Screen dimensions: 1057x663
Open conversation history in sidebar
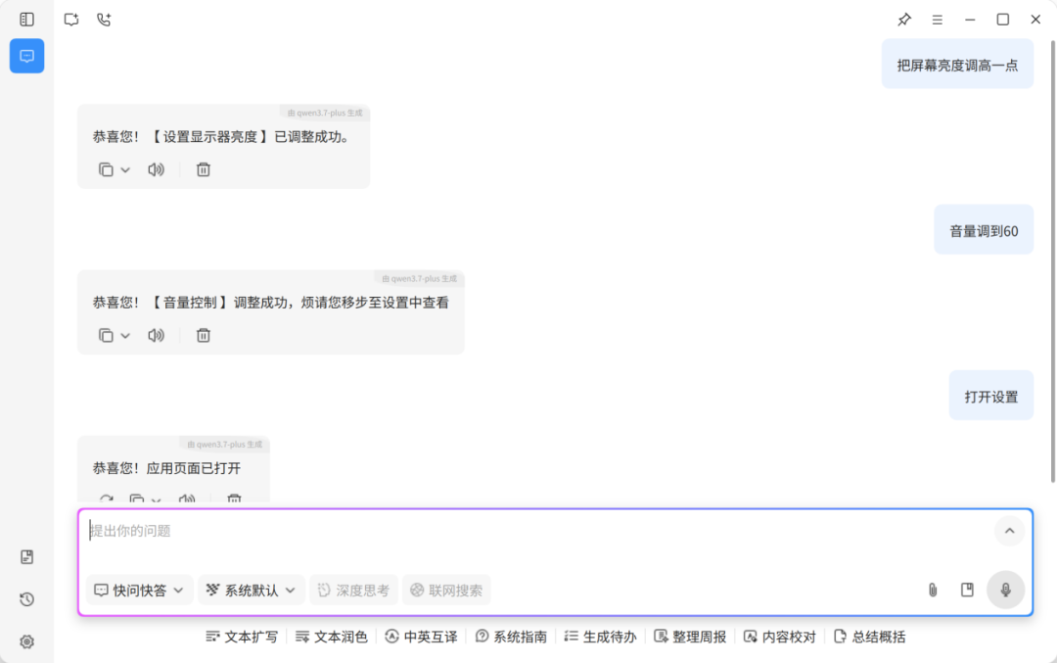pyautogui.click(x=27, y=599)
